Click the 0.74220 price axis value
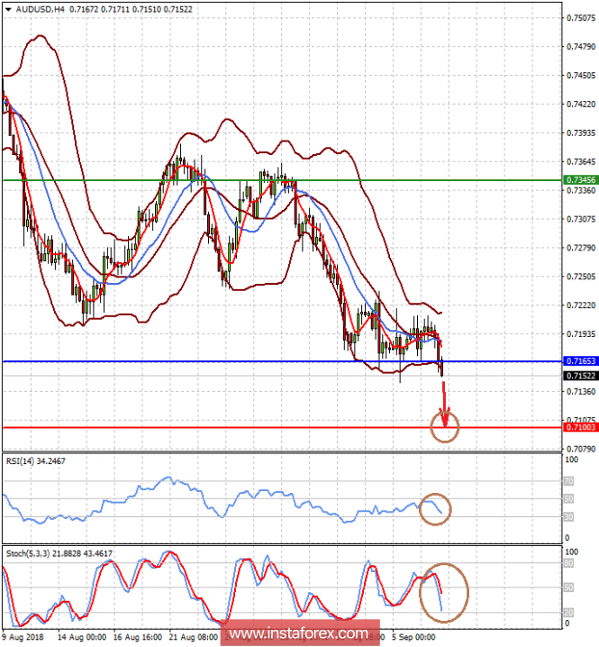 (581, 104)
